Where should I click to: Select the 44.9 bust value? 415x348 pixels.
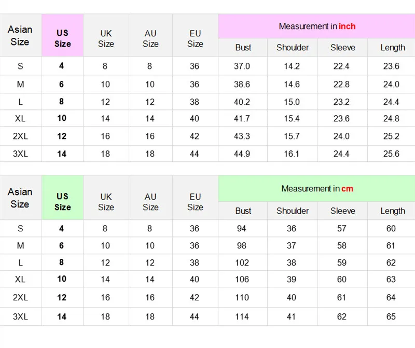[242, 154]
